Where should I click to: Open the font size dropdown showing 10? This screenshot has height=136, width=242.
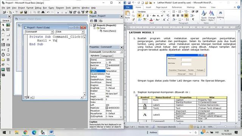[169, 12]
